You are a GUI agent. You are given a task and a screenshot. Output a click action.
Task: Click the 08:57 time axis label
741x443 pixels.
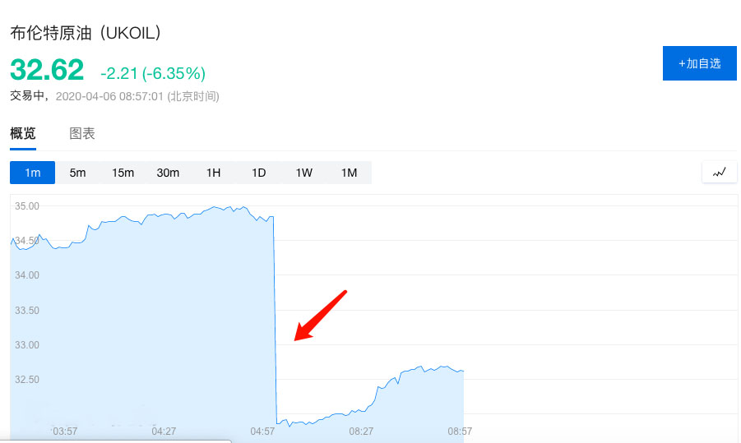460,431
